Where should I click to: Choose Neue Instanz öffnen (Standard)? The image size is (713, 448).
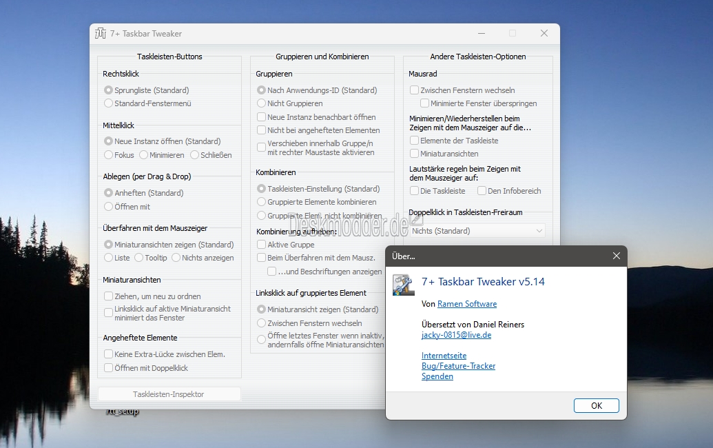pos(108,141)
